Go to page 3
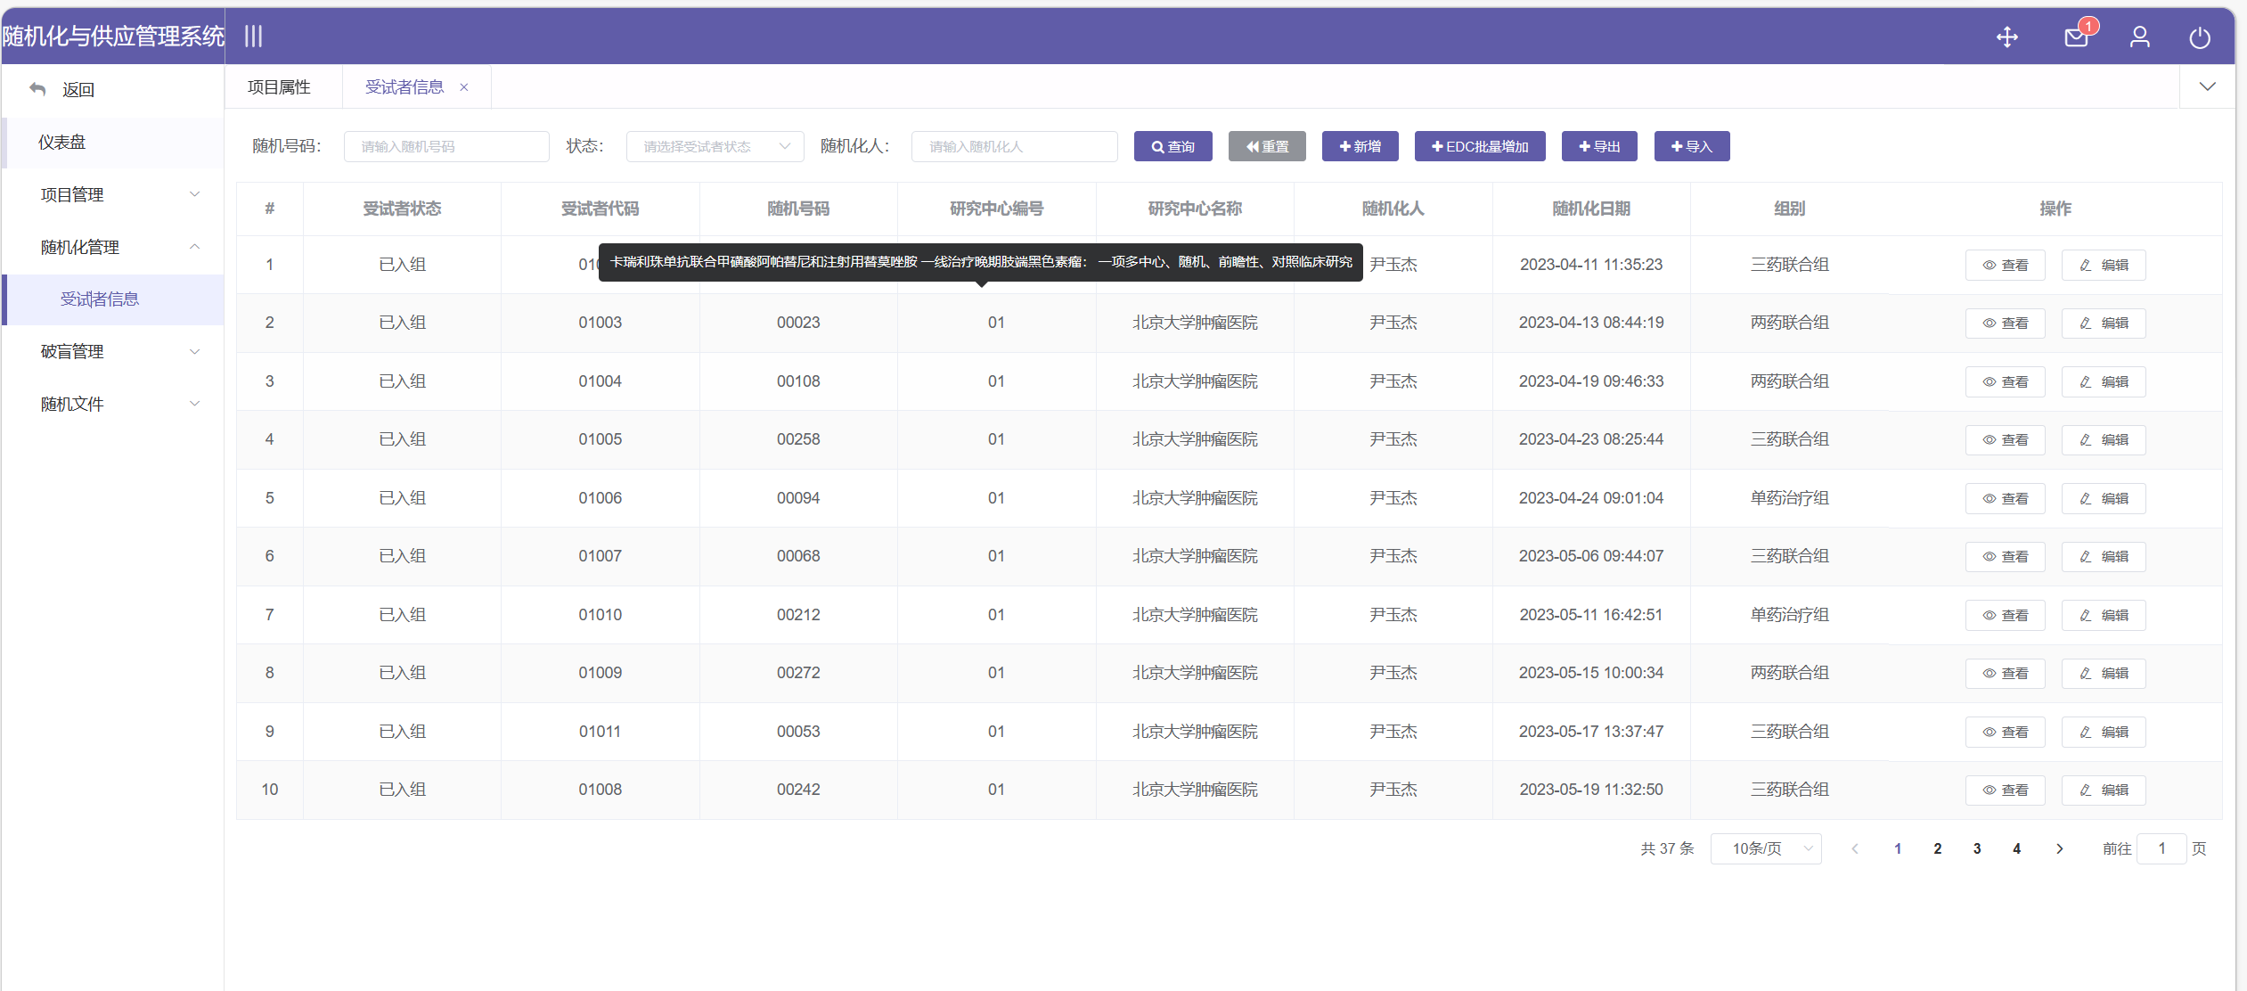Viewport: 2247px width, 991px height. (x=1977, y=848)
